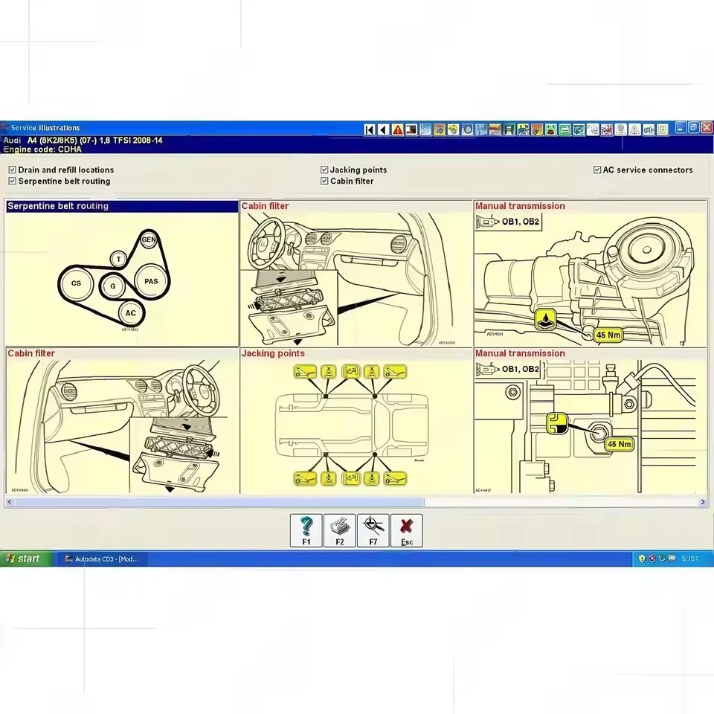
Task: Click top-right trolley jack icon in Jacking points
Action: point(395,372)
